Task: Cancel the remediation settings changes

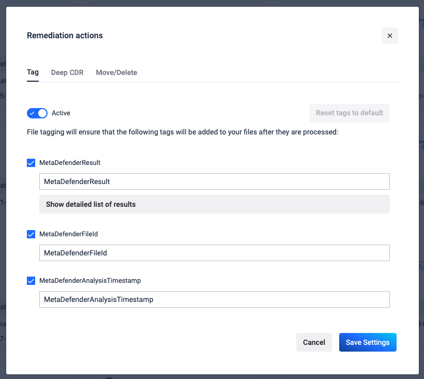Action: click(x=314, y=342)
